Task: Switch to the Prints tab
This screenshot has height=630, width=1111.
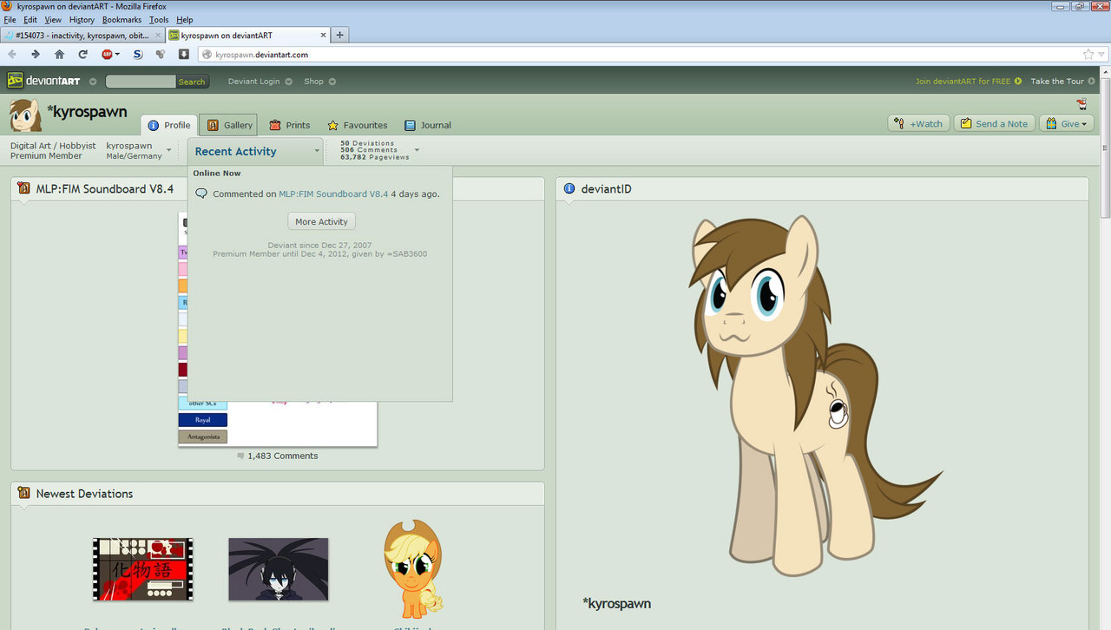Action: (289, 125)
